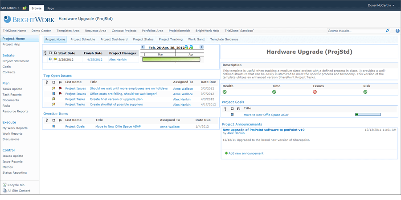Open 'Create final version of upgrade plan' issue
Screen dimensions: 401x200
(116, 99)
